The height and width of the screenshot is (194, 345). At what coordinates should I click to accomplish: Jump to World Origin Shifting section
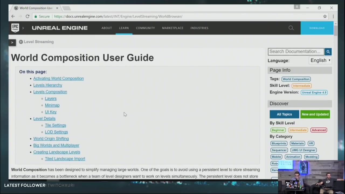[51, 138]
